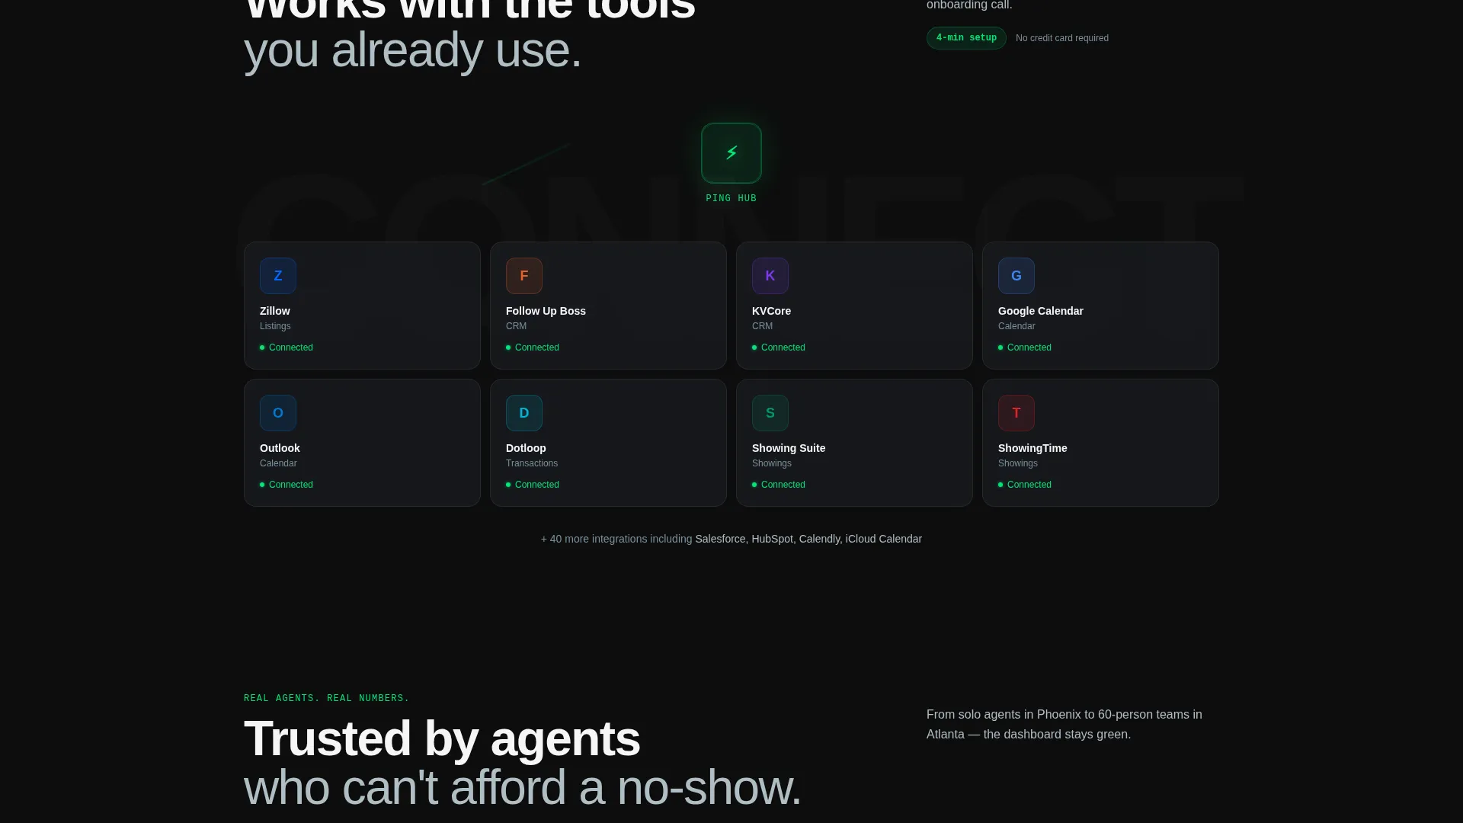
Task: Click the Dotloop D logo icon
Action: tap(524, 413)
